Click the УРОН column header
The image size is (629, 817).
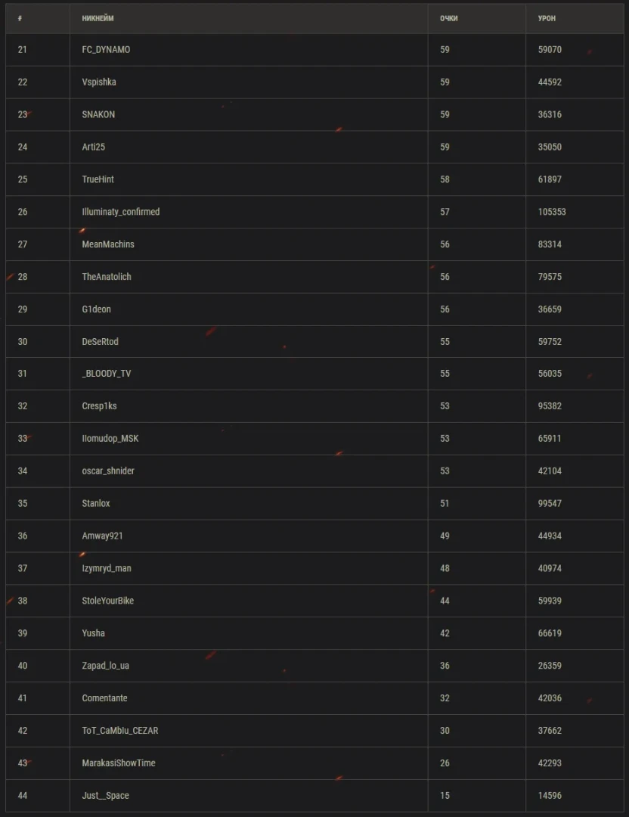tap(547, 18)
